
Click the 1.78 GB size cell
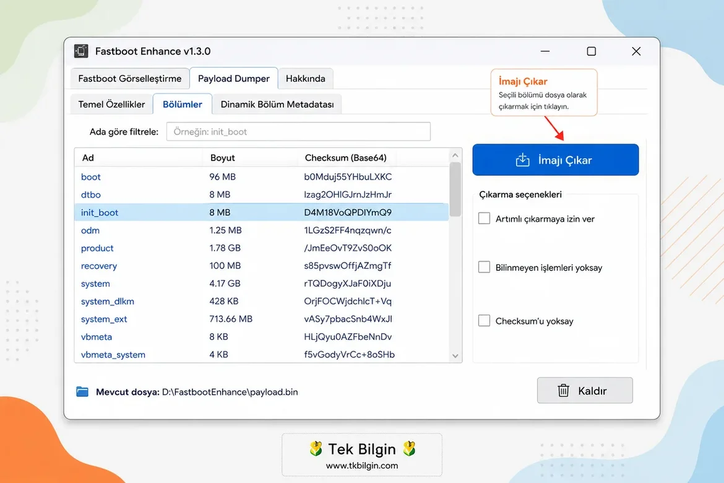tap(225, 248)
